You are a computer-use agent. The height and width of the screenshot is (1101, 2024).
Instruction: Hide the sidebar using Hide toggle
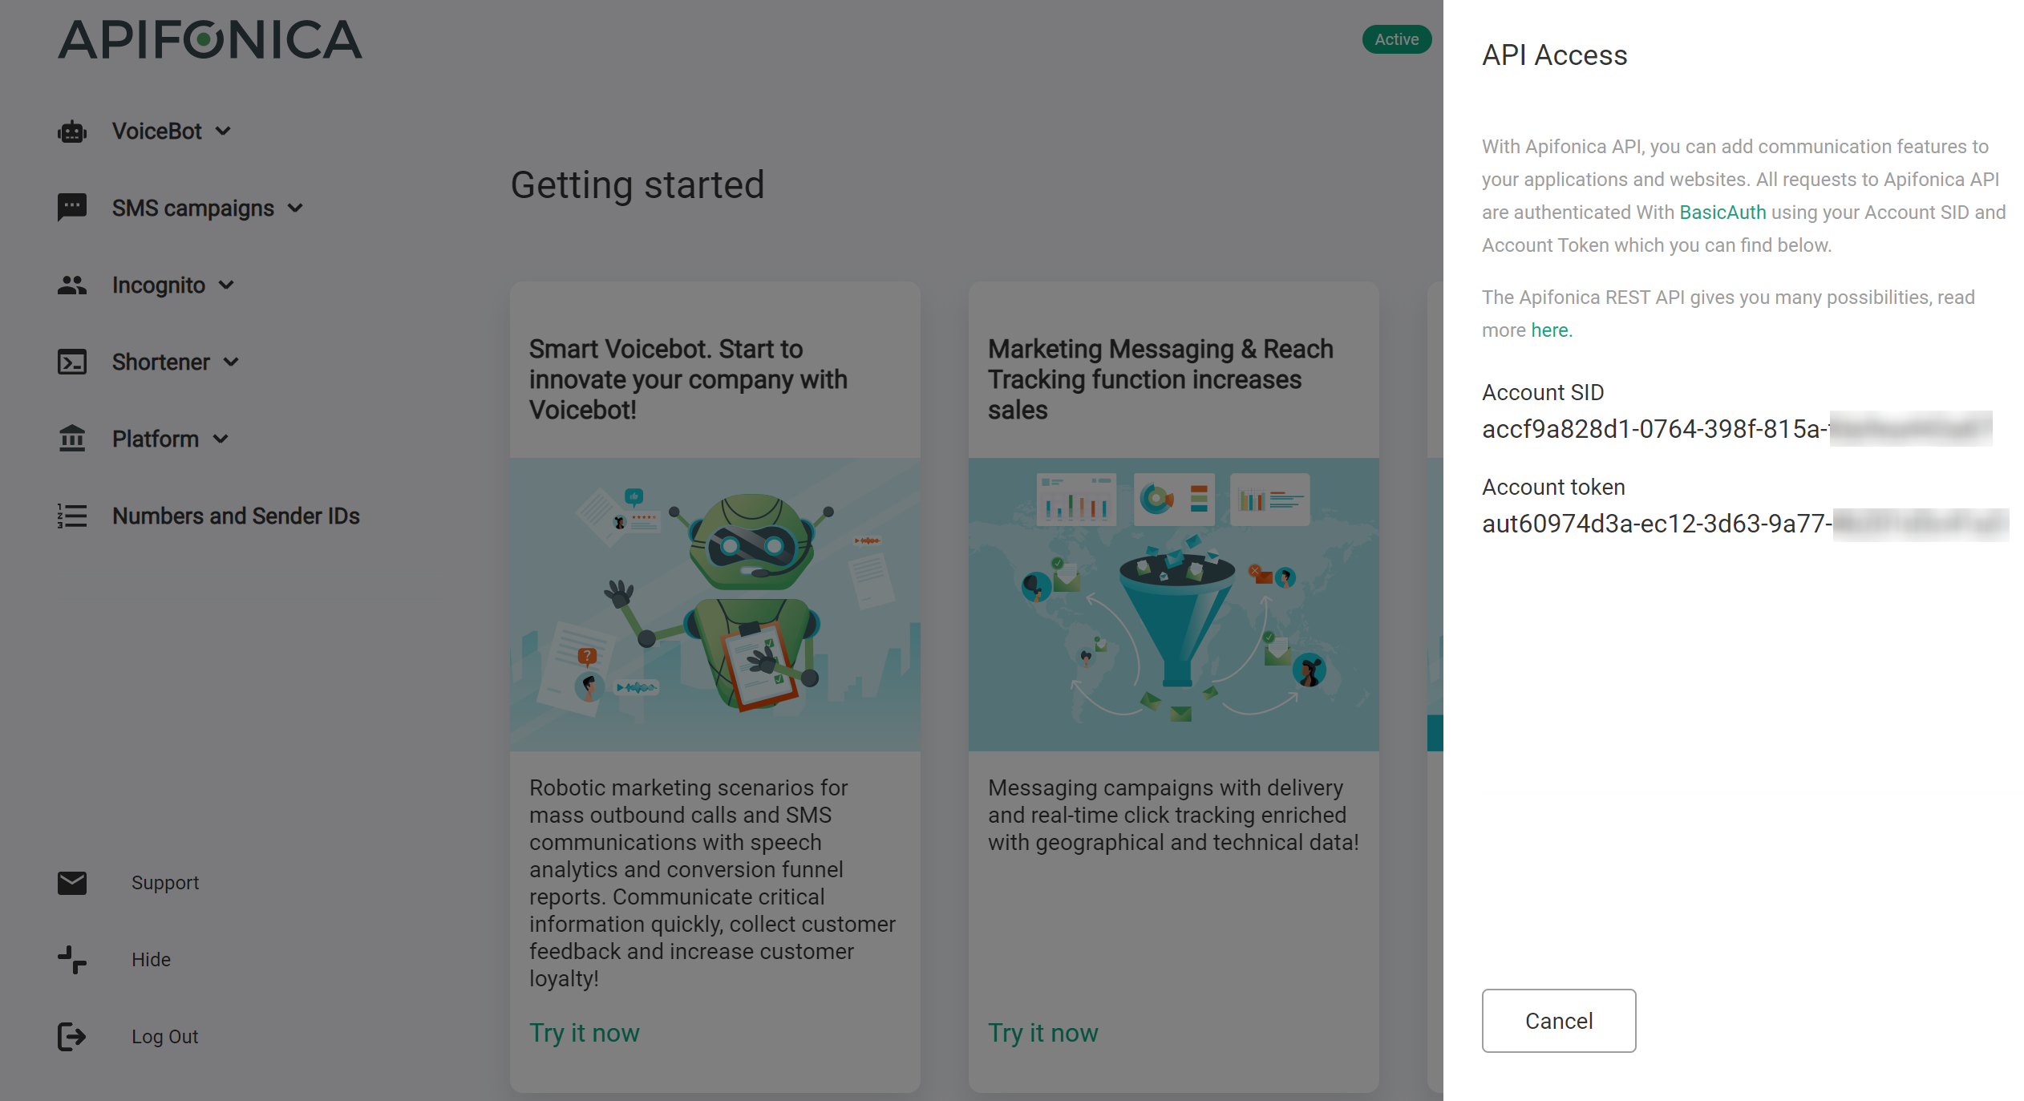click(x=149, y=958)
